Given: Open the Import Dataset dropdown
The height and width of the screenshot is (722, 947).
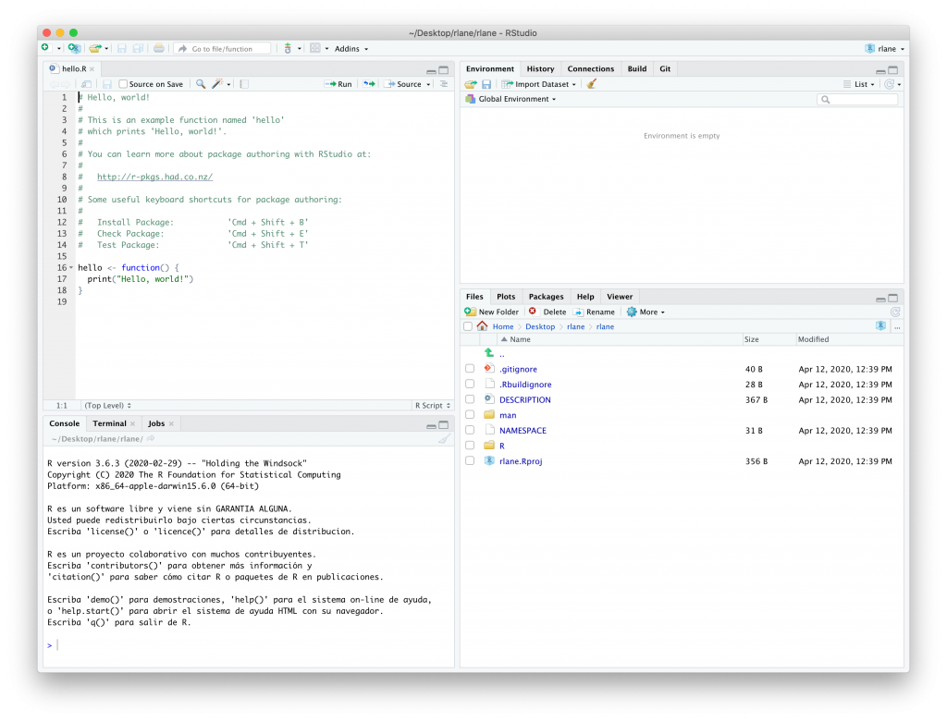Looking at the screenshot, I should (541, 84).
